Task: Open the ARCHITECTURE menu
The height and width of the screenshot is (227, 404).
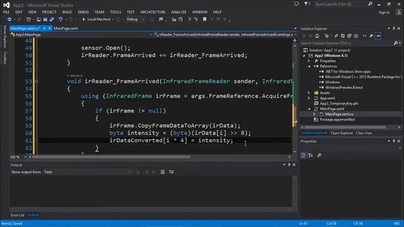Action: [153, 12]
